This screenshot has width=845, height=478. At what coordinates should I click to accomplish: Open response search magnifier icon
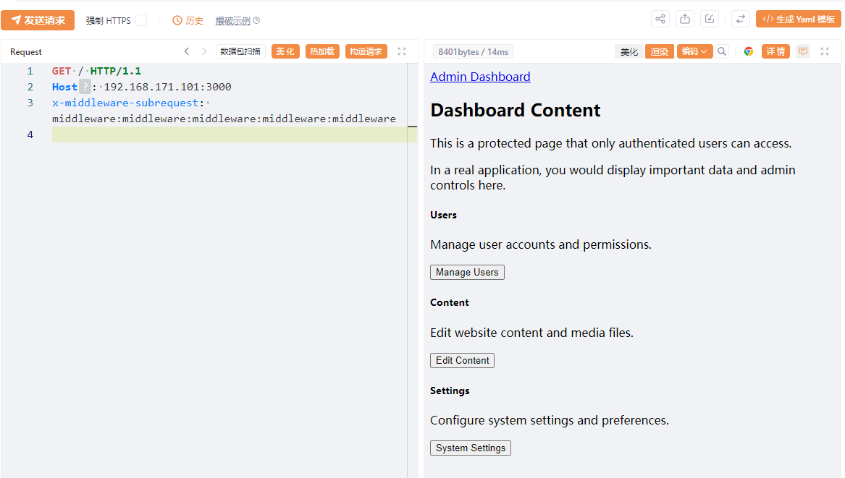coord(722,51)
